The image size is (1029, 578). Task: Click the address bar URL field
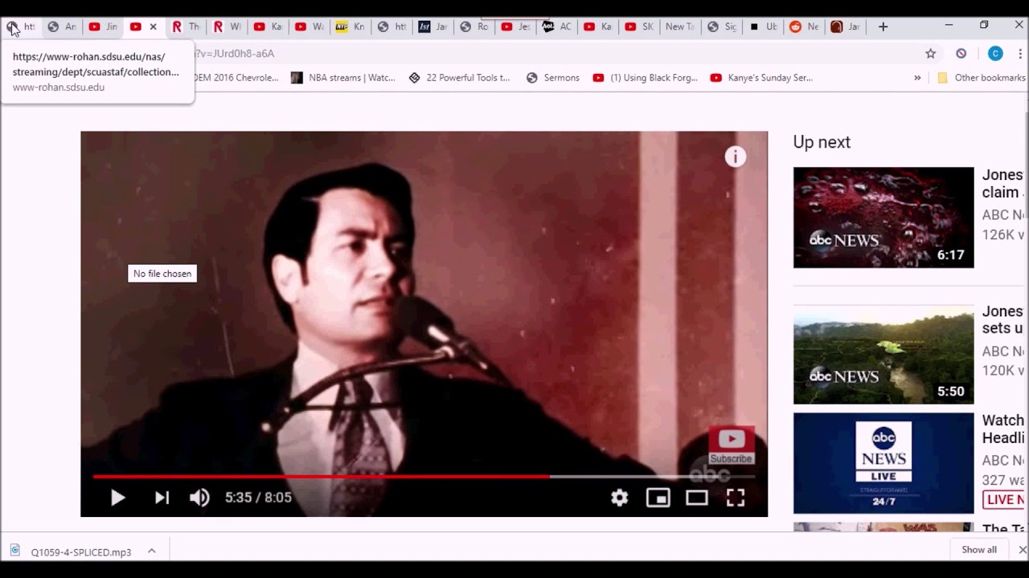pyautogui.click(x=555, y=54)
